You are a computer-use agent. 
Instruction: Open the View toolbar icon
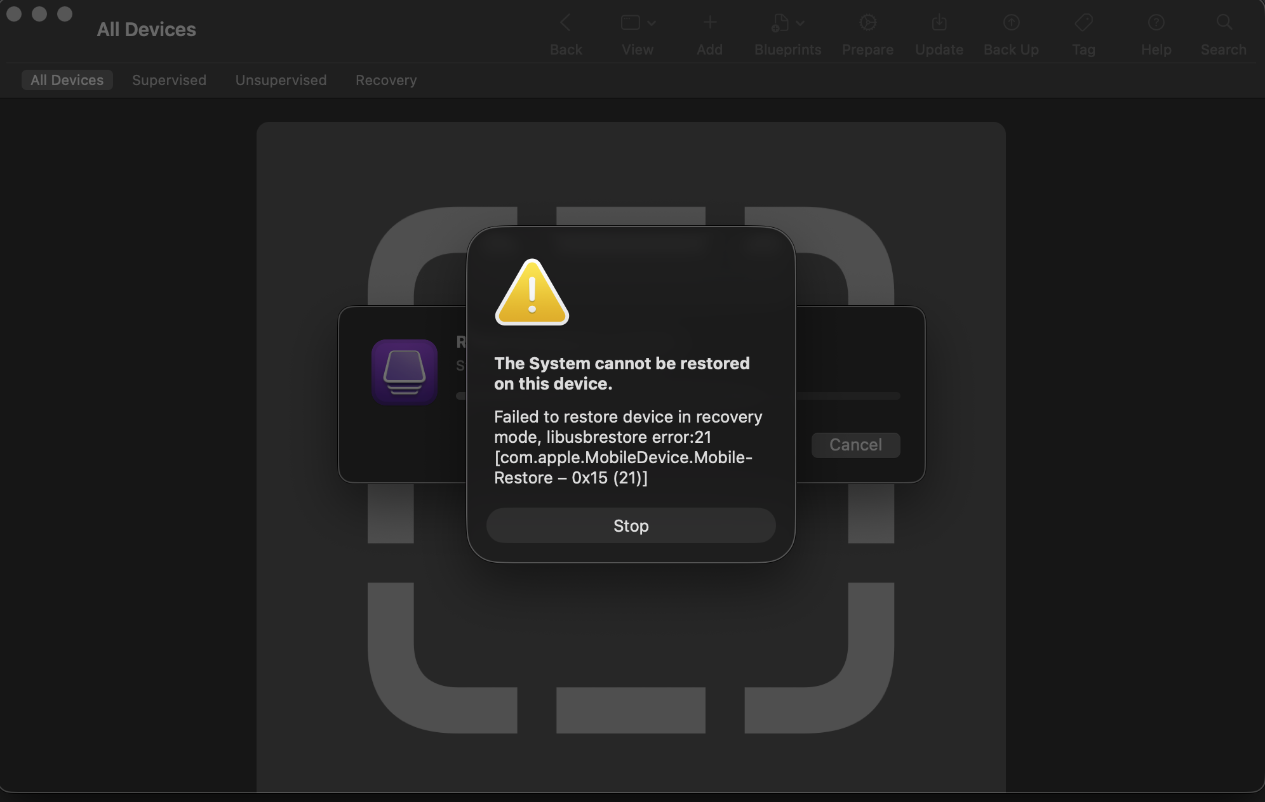tap(630, 23)
